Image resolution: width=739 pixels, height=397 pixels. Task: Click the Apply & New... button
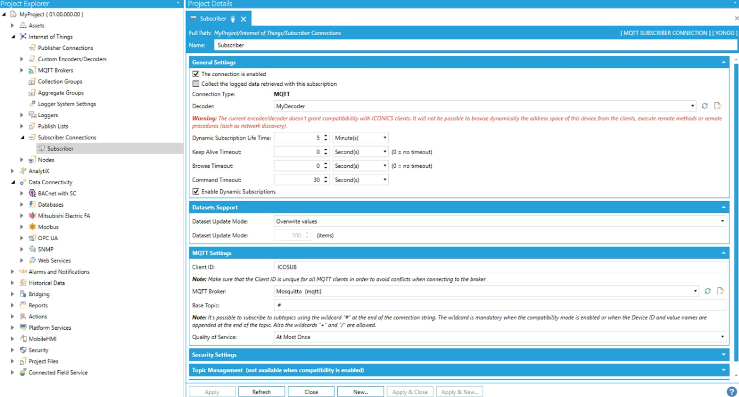(x=460, y=392)
